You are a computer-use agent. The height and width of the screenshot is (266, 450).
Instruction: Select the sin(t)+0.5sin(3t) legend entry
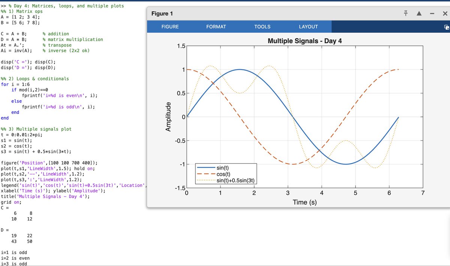pyautogui.click(x=236, y=180)
